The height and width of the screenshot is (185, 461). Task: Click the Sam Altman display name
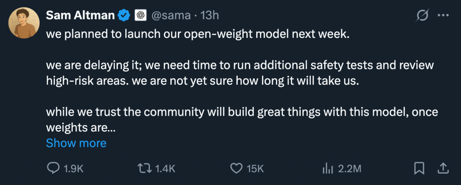[x=80, y=16]
